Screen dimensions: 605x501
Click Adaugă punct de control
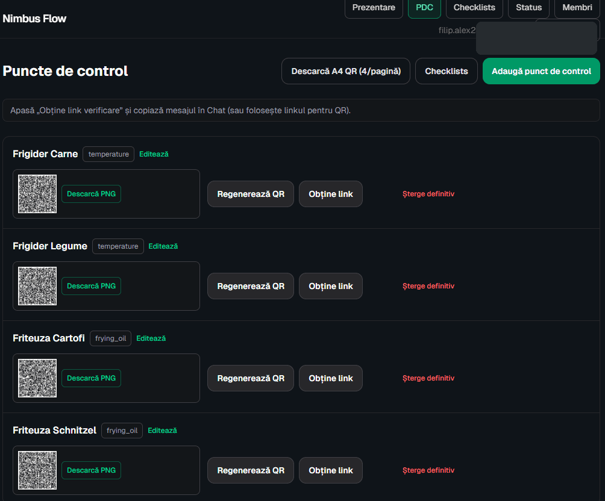(x=541, y=71)
